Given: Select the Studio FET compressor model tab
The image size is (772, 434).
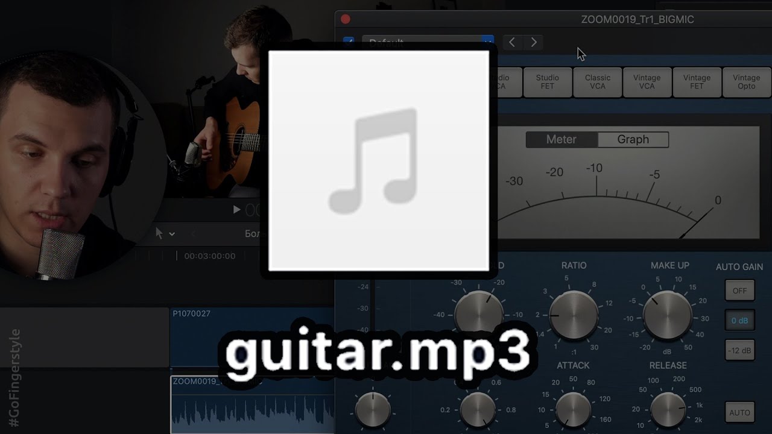Looking at the screenshot, I should [x=547, y=82].
